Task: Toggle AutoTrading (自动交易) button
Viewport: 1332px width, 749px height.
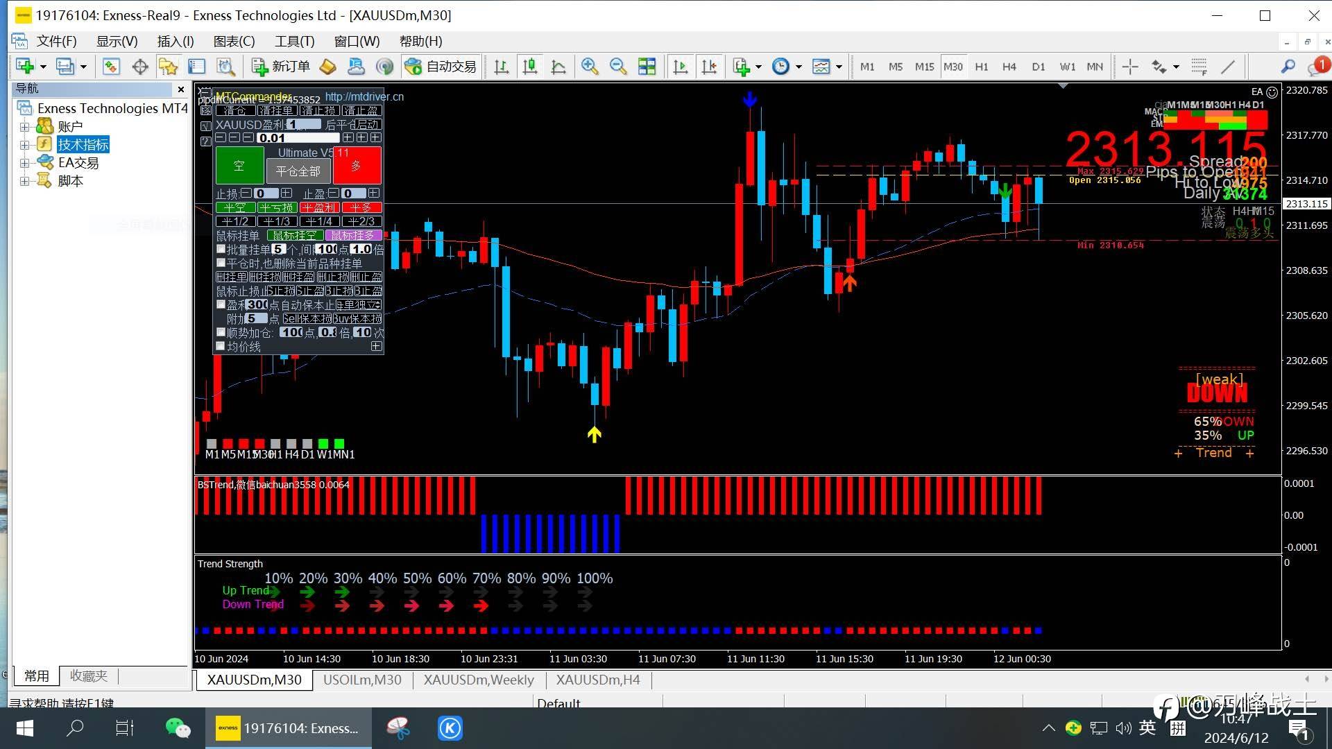Action: 441,67
